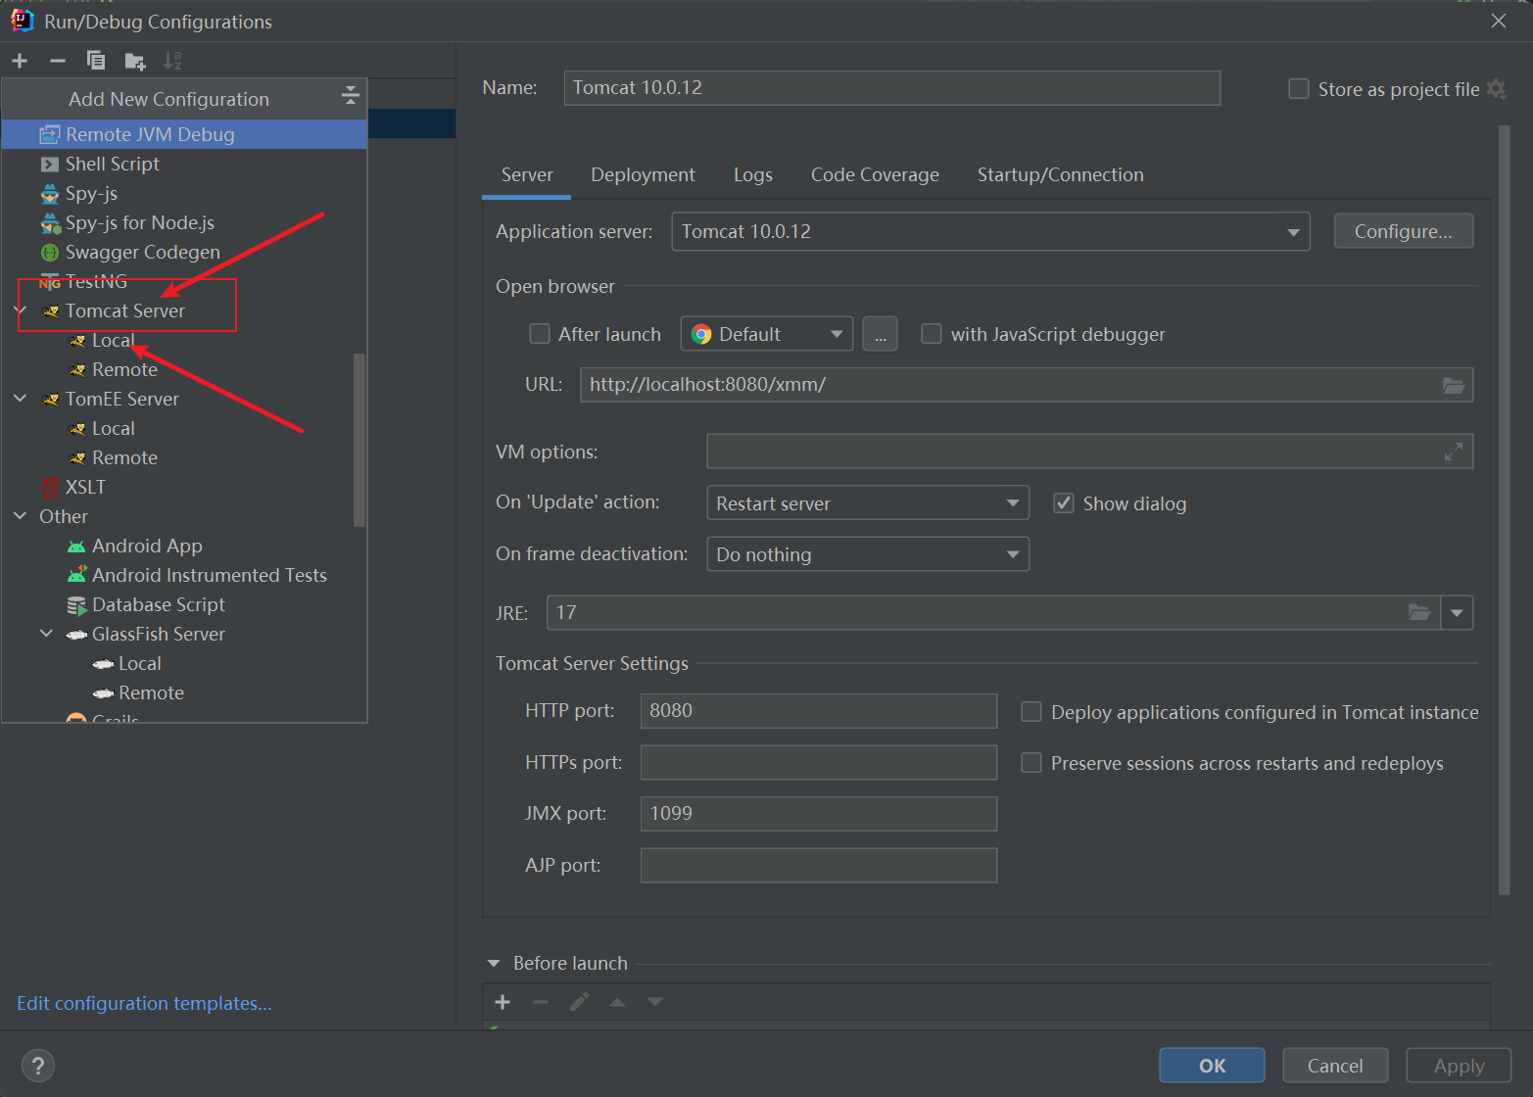Collapse the GlassFish Server tree node
Viewport: 1533px width, 1097px height.
[47, 634]
